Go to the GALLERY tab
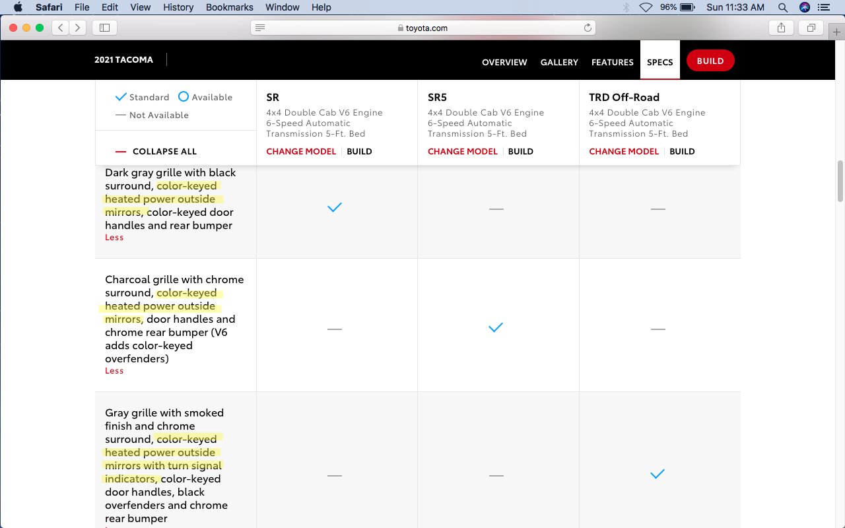Image resolution: width=845 pixels, height=528 pixels. pos(559,62)
